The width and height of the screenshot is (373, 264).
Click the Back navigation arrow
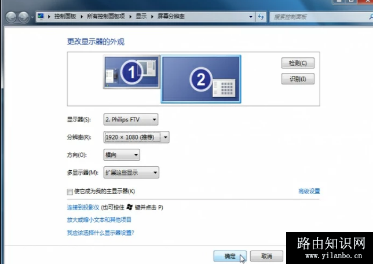tap(11, 17)
